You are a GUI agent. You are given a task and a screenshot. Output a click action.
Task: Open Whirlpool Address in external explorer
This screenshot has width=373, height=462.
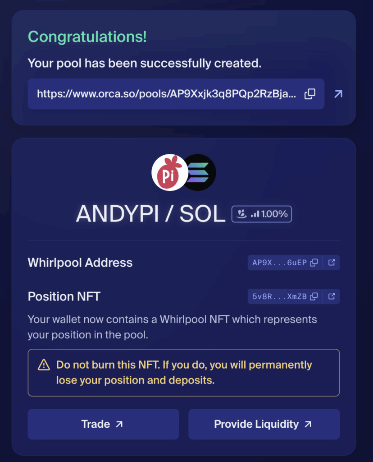[x=332, y=263]
